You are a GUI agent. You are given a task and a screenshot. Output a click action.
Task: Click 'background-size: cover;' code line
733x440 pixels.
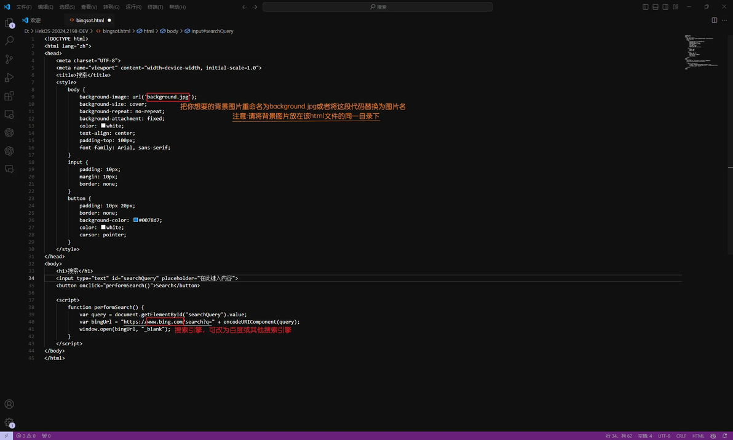click(x=113, y=104)
